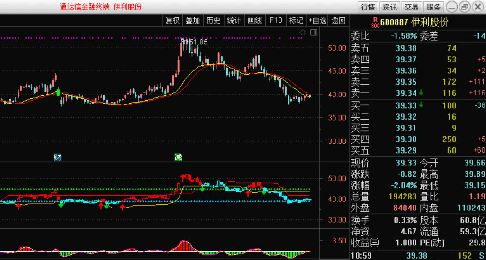
Task: Click the 统计 statistics button
Action: click(234, 20)
